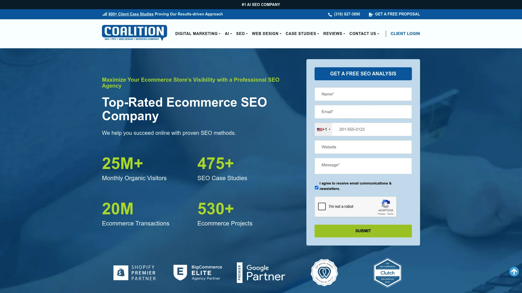This screenshot has width=522, height=293.
Task: Select the REVIEWS menu item
Action: click(334, 34)
